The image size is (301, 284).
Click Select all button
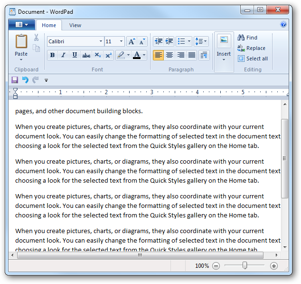(x=253, y=59)
